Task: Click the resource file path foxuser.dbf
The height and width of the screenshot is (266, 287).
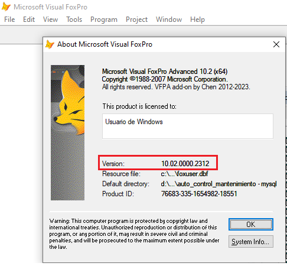Action: pyautogui.click(x=184, y=174)
